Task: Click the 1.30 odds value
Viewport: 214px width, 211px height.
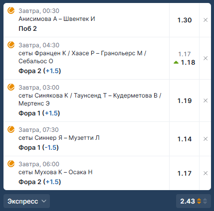Action: point(185,20)
